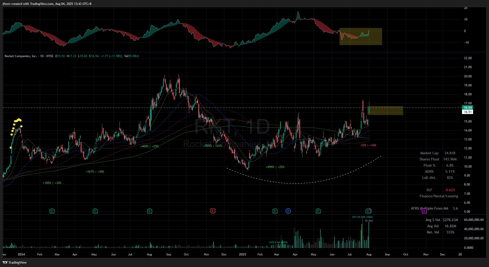489x267 pixels.
Task: Click the Rocket Companies, Inc. symbol title
Action: tap(21, 56)
